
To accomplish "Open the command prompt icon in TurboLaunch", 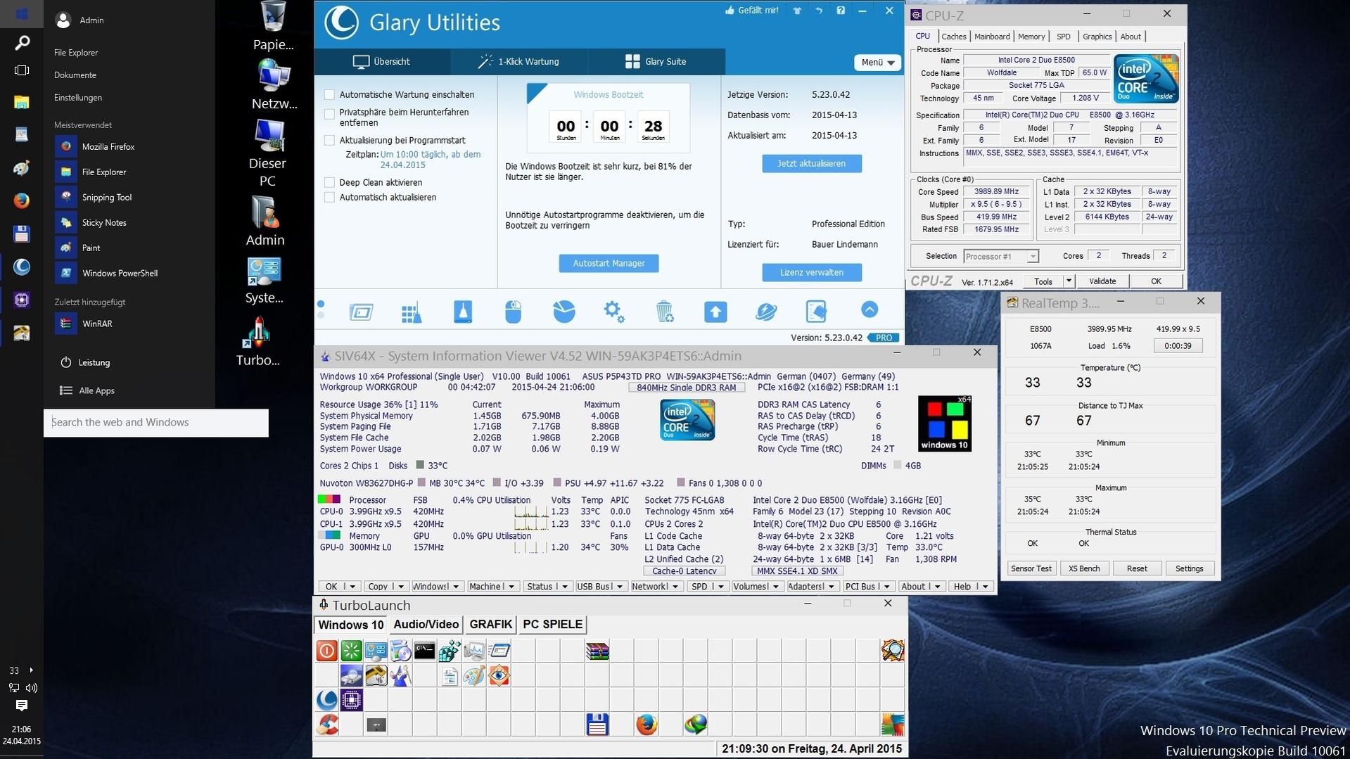I will [x=425, y=651].
